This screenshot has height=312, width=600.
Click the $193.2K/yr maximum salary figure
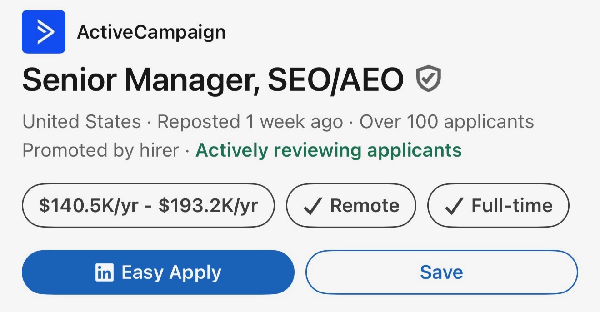tap(208, 206)
